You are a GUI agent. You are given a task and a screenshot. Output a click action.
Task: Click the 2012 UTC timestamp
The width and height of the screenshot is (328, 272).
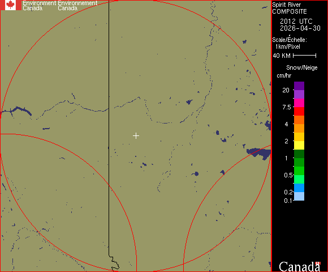coord(296,22)
